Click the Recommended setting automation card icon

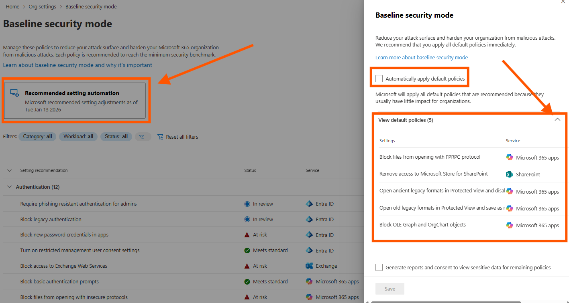(14, 93)
